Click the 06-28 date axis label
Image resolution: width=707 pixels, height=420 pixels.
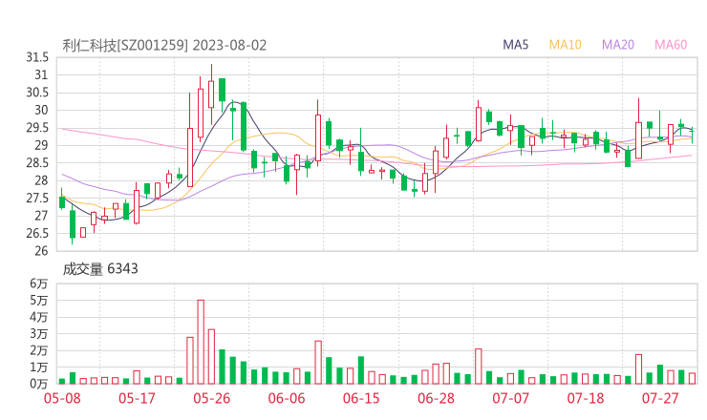pos(436,398)
